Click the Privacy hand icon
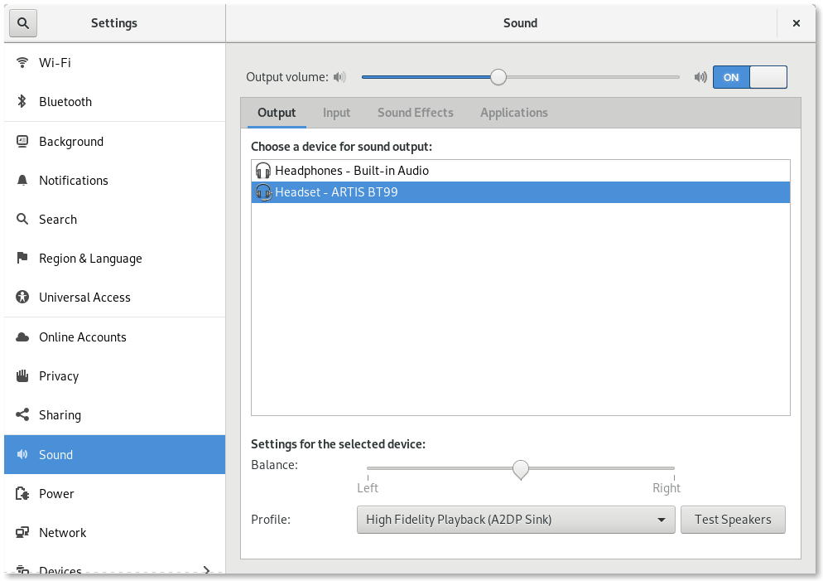 22,375
